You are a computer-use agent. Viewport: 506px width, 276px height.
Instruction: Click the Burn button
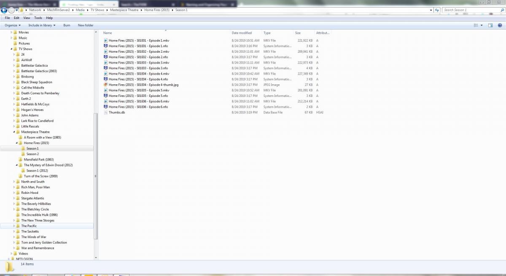point(67,25)
